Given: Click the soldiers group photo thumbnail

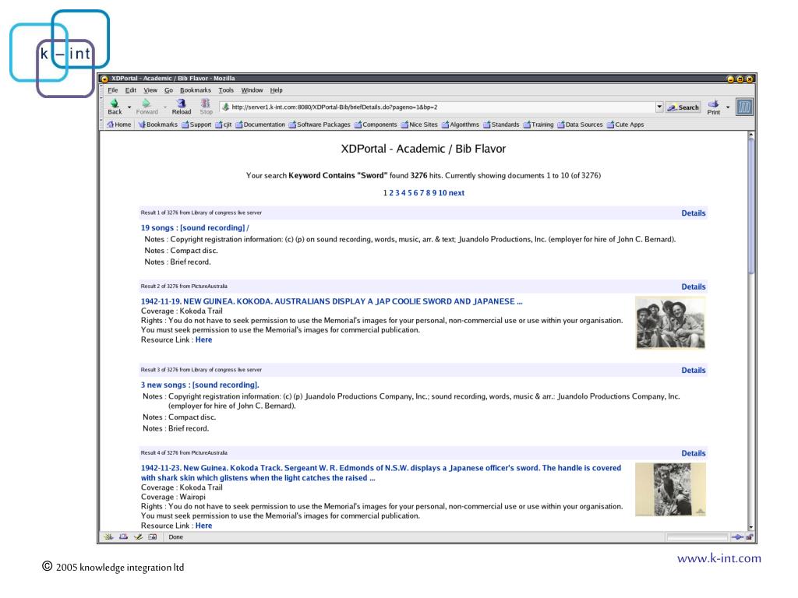Looking at the screenshot, I should click(671, 323).
